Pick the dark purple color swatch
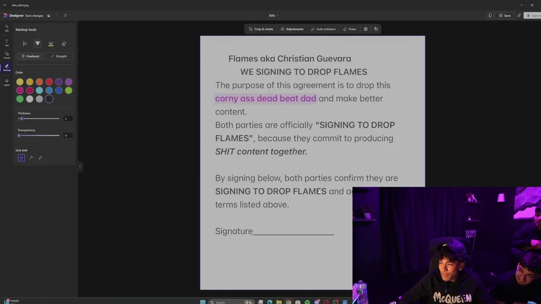541x304 pixels. (x=59, y=82)
